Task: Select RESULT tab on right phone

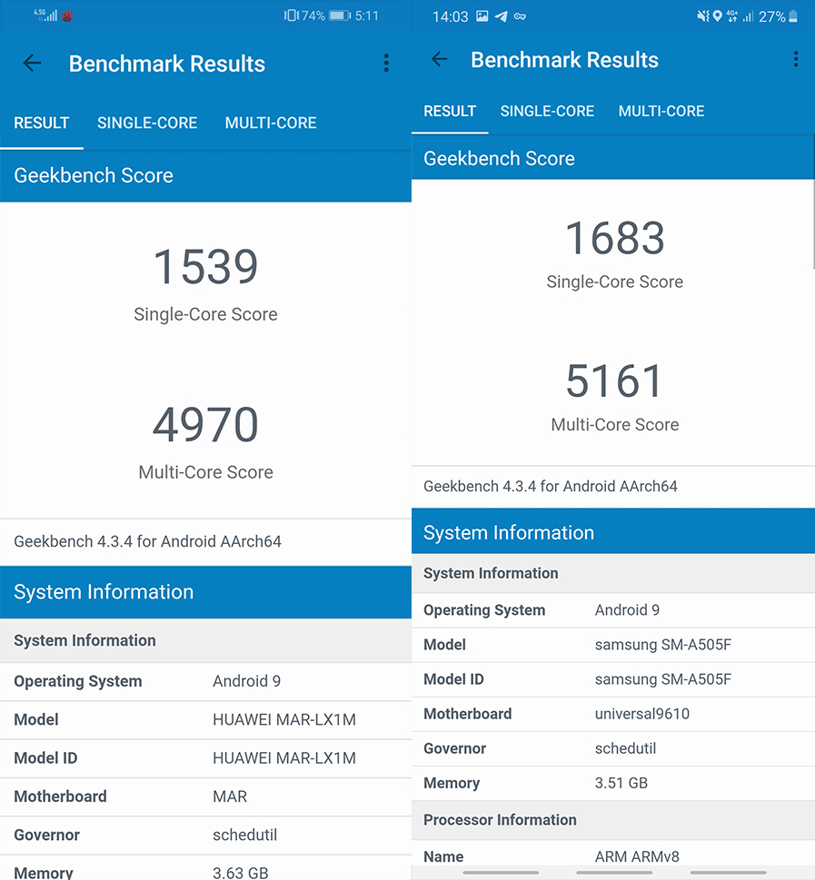Action: coord(450,111)
